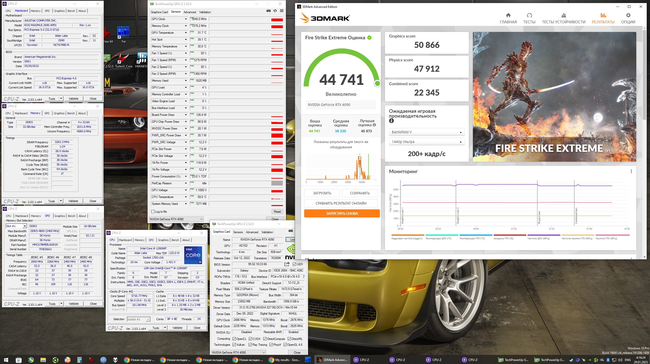The height and width of the screenshot is (364, 650).
Task: Click Reset in GPU-Z Sensors
Action: 277,211
